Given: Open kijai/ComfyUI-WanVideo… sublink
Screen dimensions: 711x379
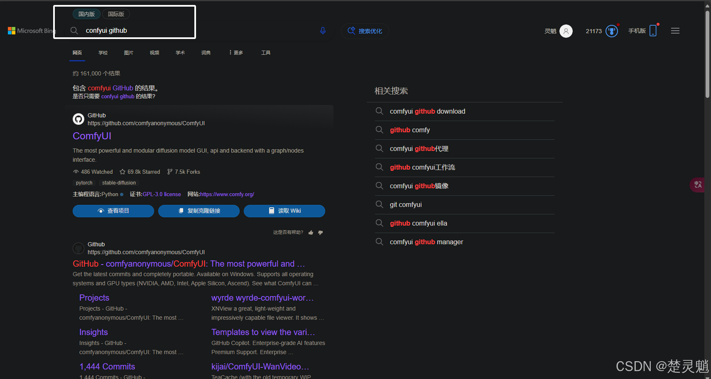Looking at the screenshot, I should click(260, 367).
